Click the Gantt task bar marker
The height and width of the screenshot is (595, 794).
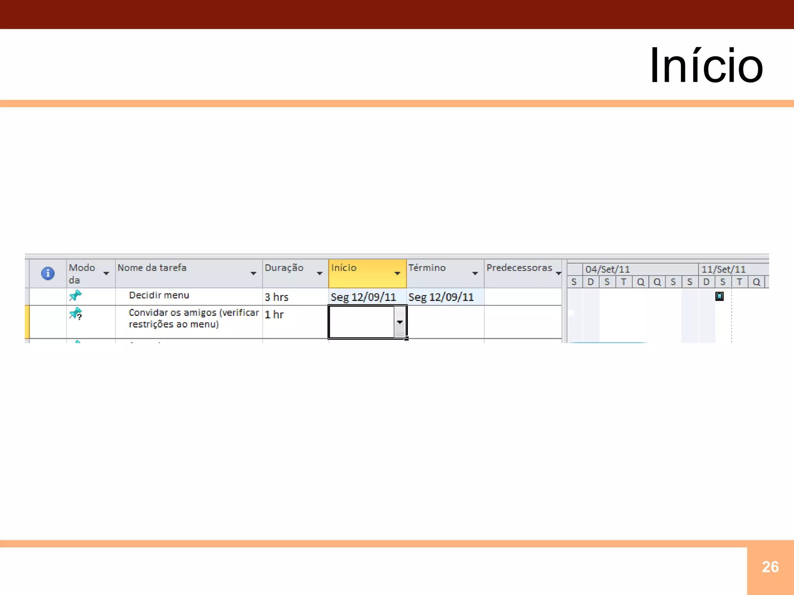tap(719, 296)
